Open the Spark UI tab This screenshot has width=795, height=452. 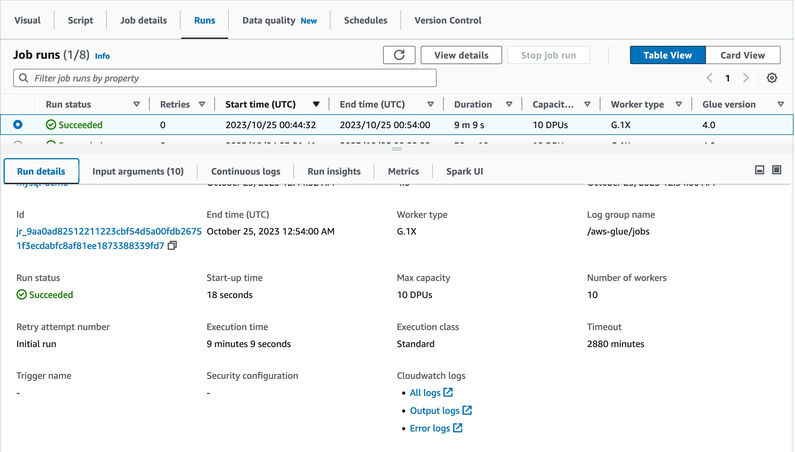pos(465,171)
